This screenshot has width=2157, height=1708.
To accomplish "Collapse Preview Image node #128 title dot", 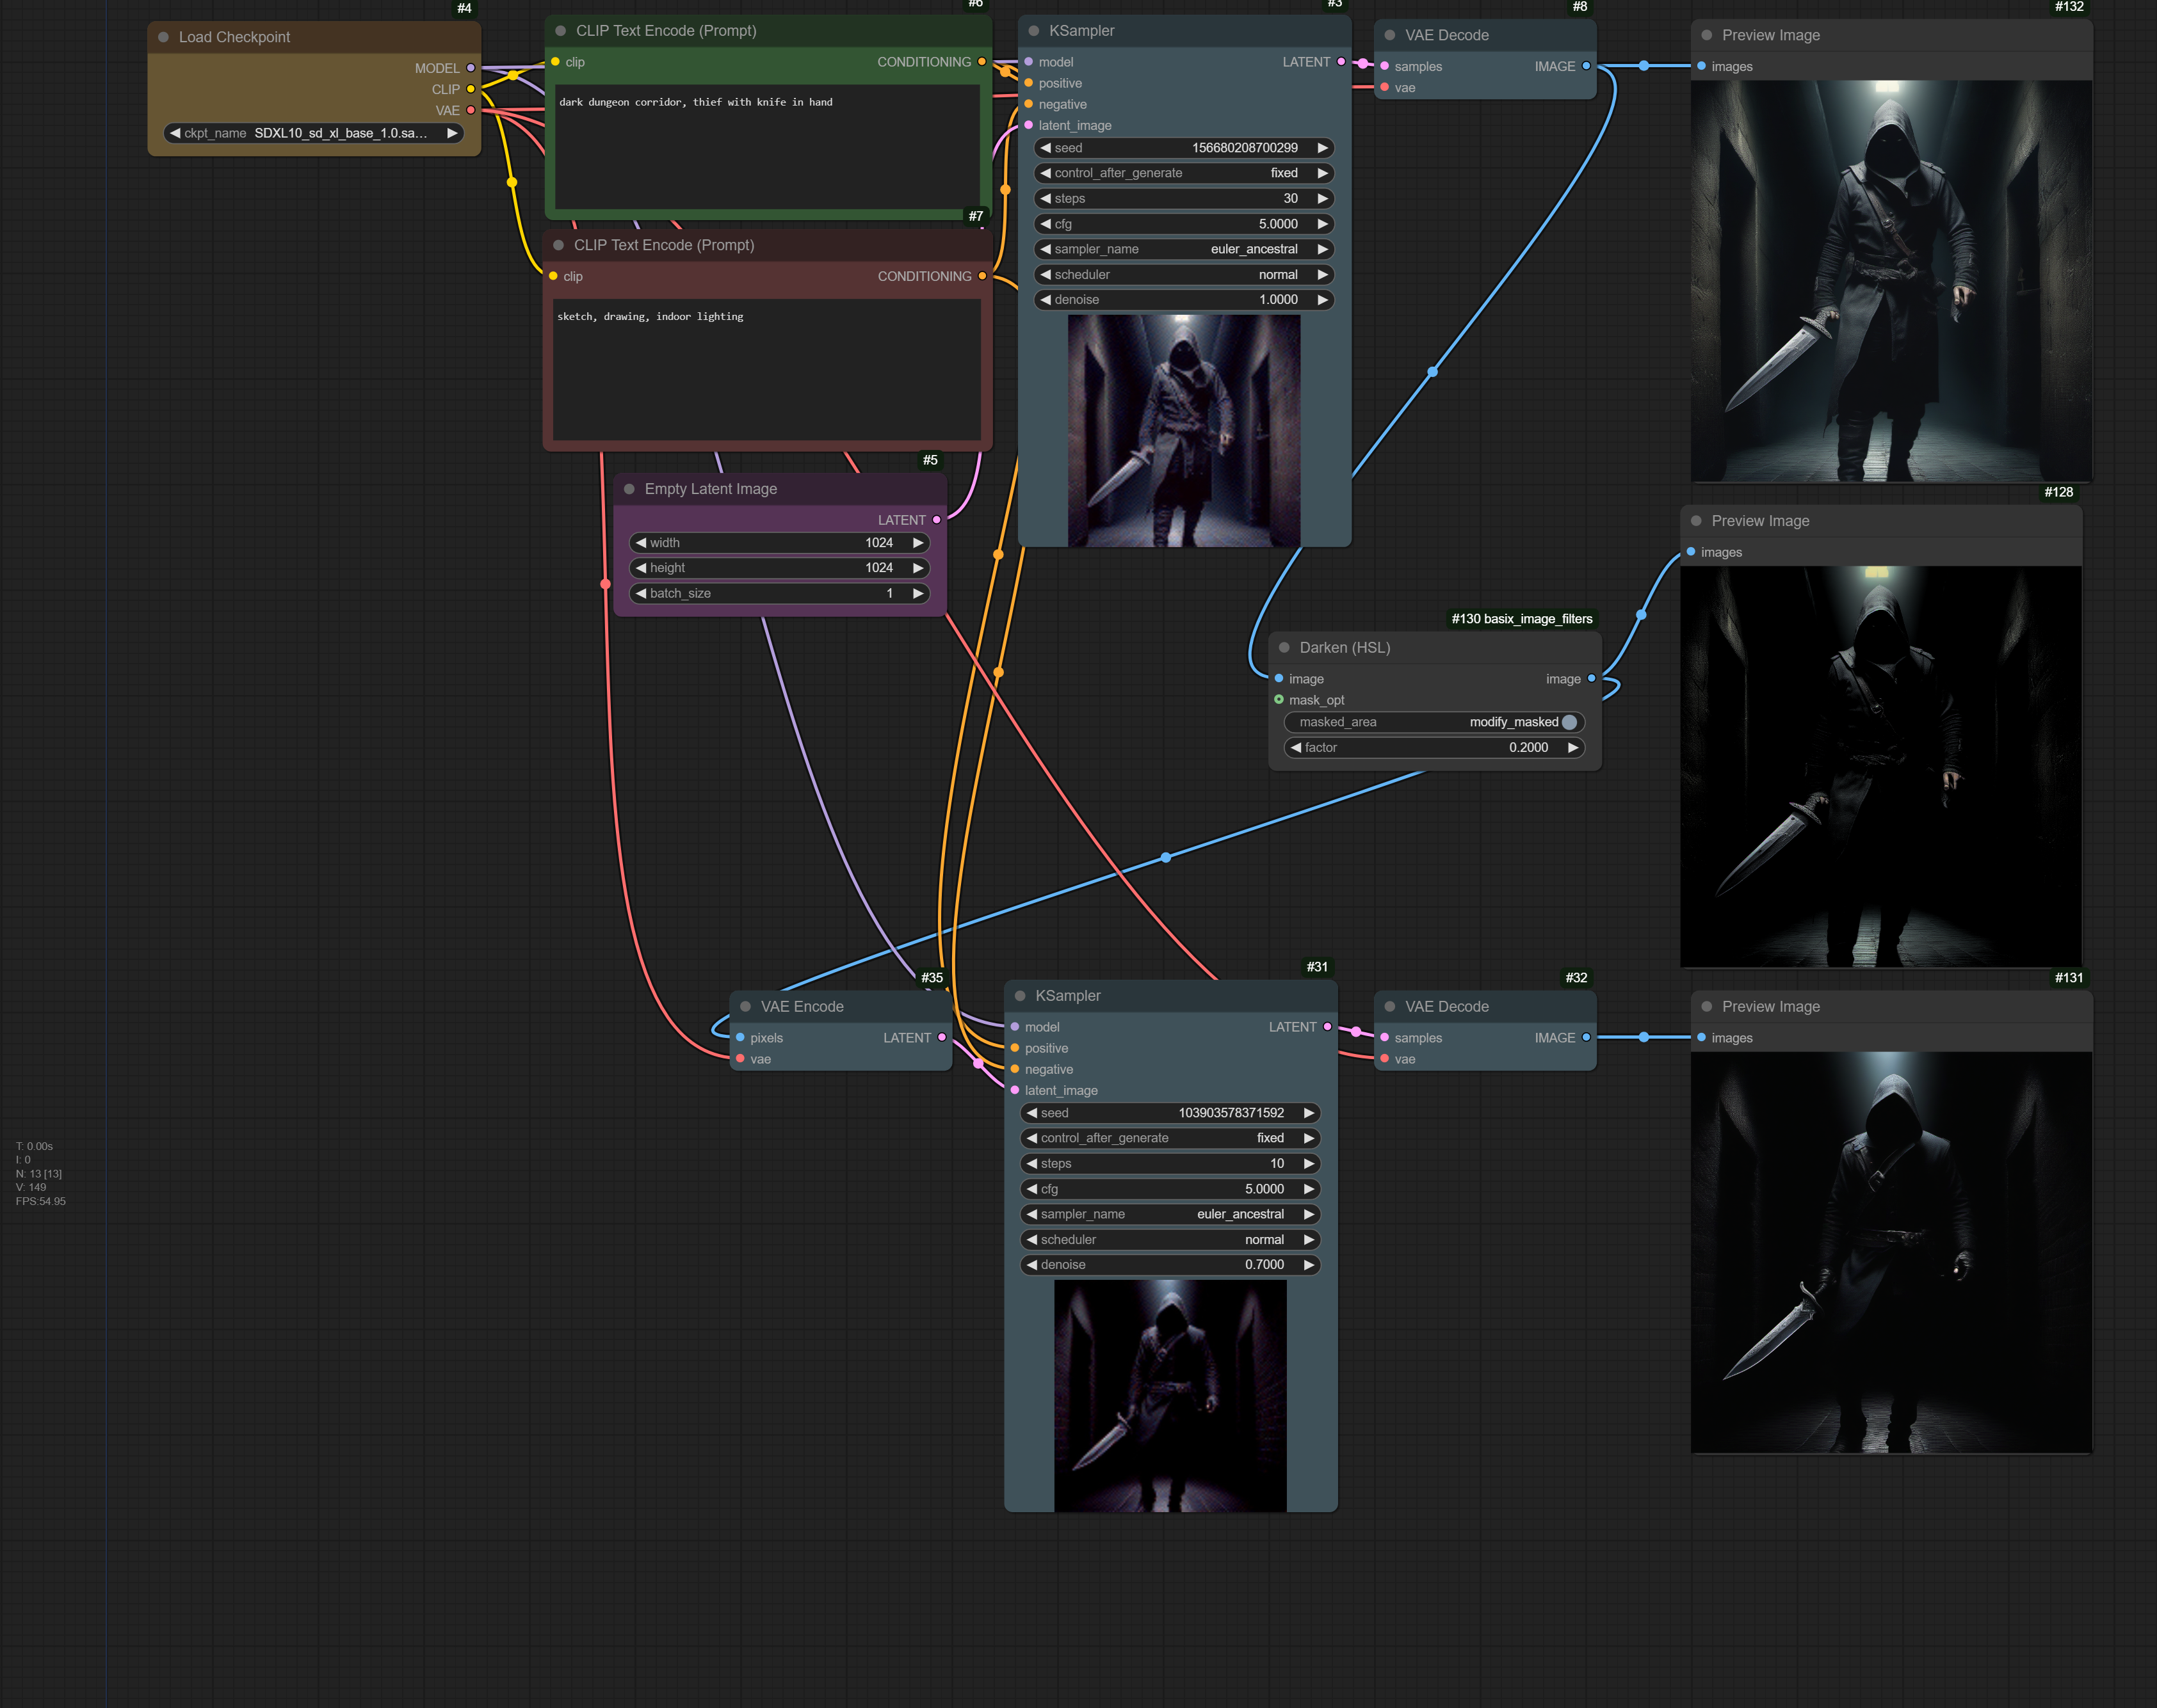I will [x=1696, y=521].
